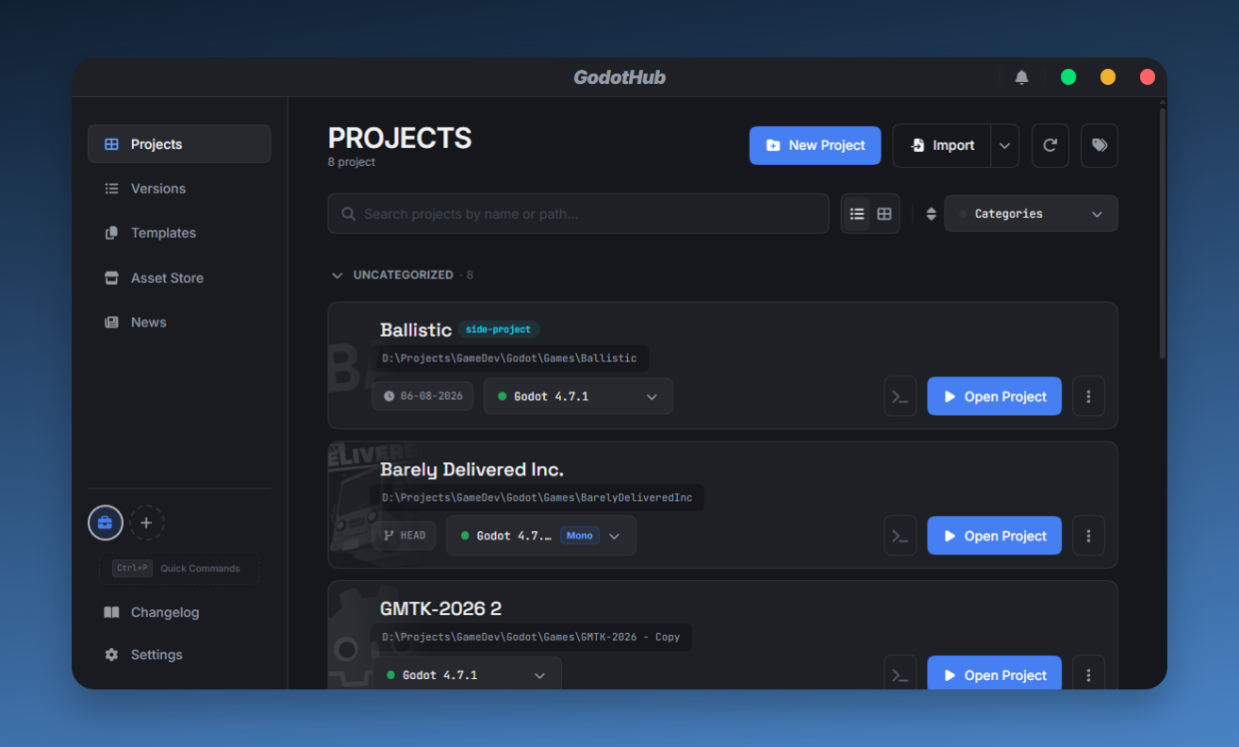Click the Ballistic project title

click(x=416, y=329)
